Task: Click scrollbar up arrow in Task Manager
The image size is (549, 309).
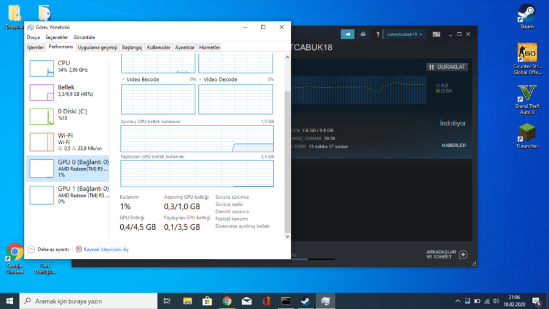Action: pyautogui.click(x=287, y=57)
